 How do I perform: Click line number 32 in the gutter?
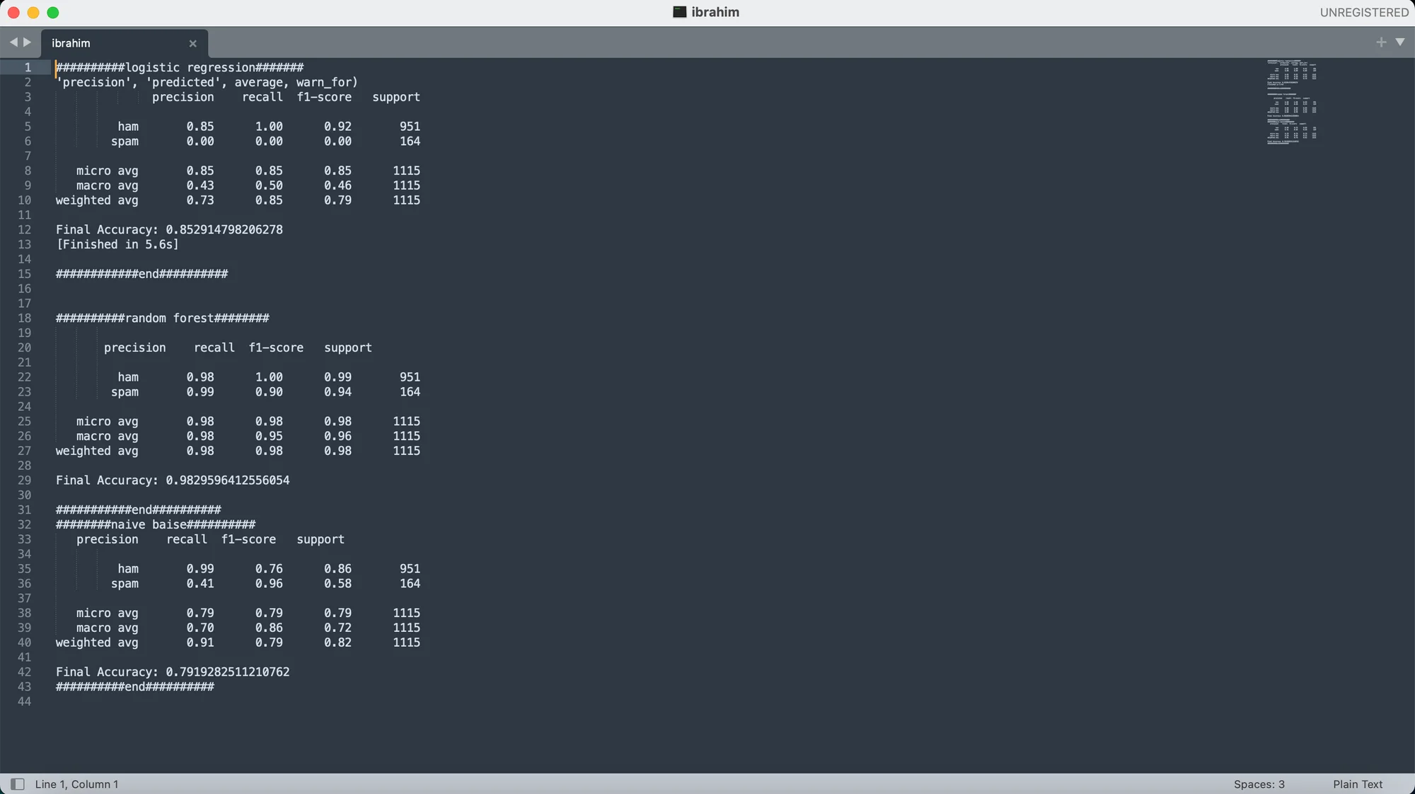pyautogui.click(x=25, y=524)
